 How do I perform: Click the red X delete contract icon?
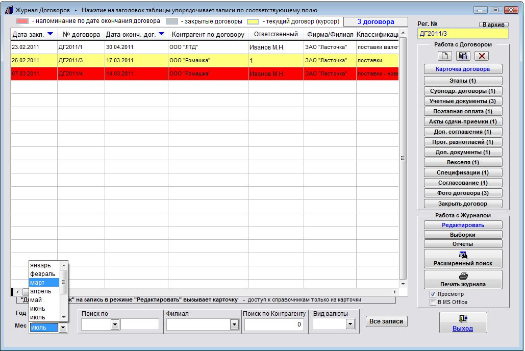click(x=482, y=56)
